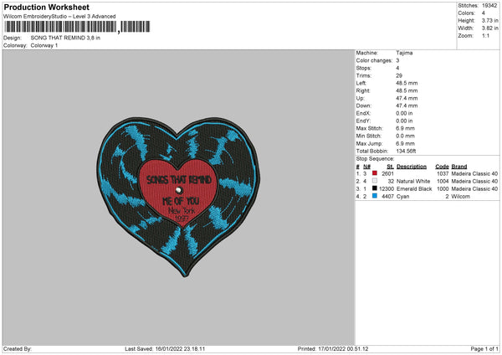
Task: Click the 'Brand' column header
Action: [x=459, y=167]
